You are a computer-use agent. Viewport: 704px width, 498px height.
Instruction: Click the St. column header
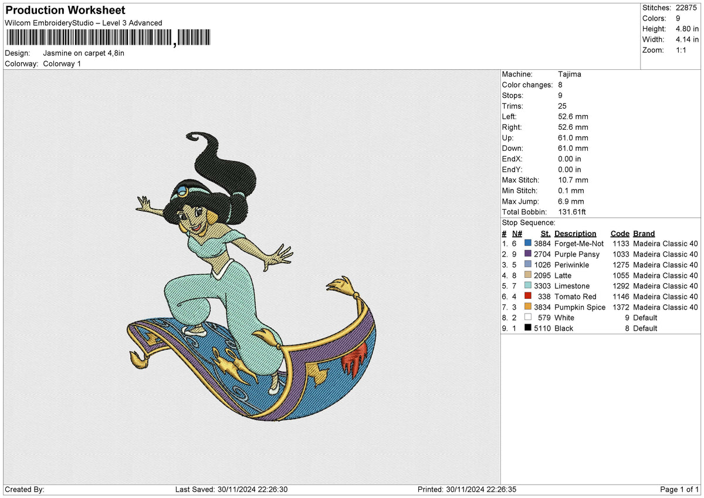545,233
